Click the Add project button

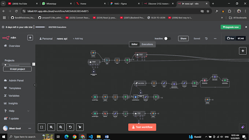17,69
